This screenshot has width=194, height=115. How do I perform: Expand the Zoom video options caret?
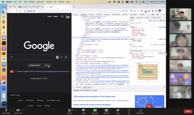click(x=22, y=110)
